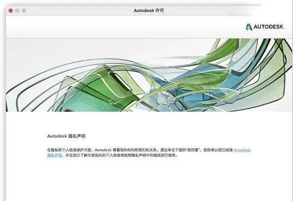Screen dimensions: 293x201
Task: Minimize the Autodesk 许可 window
Action: click(17, 11)
